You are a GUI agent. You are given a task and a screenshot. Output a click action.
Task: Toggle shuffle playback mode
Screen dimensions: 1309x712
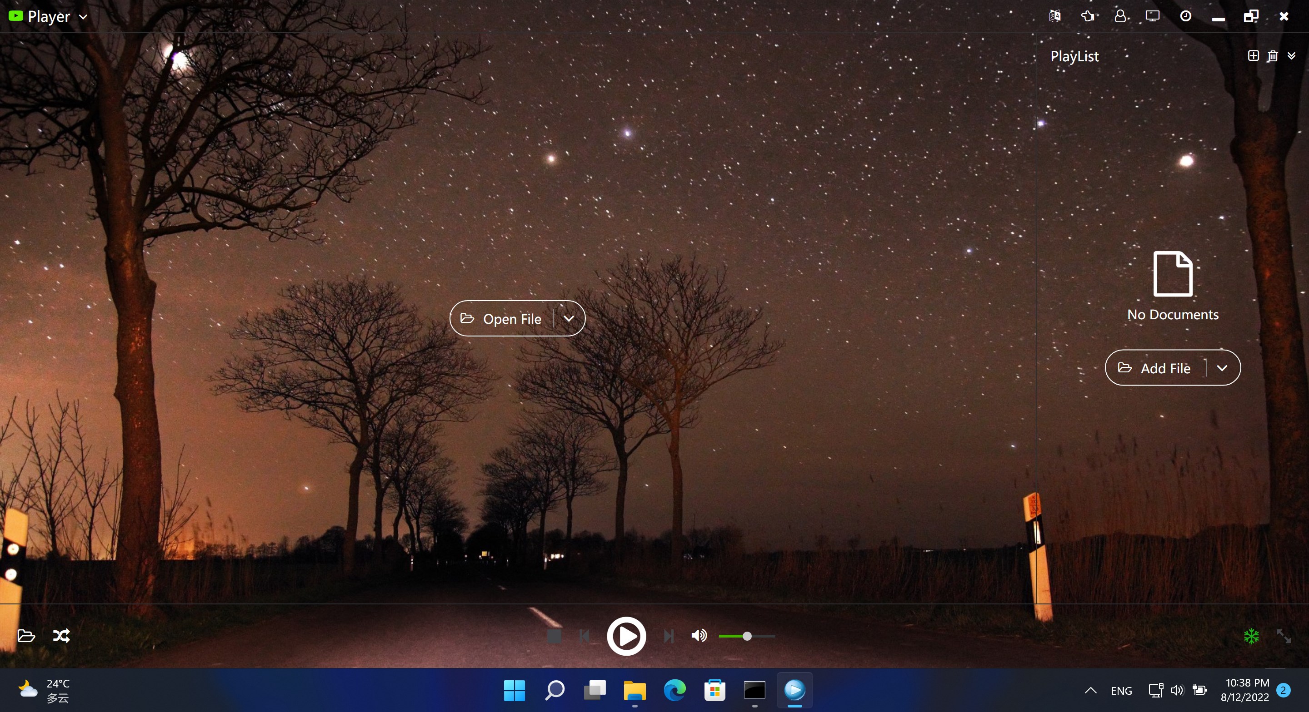point(61,636)
